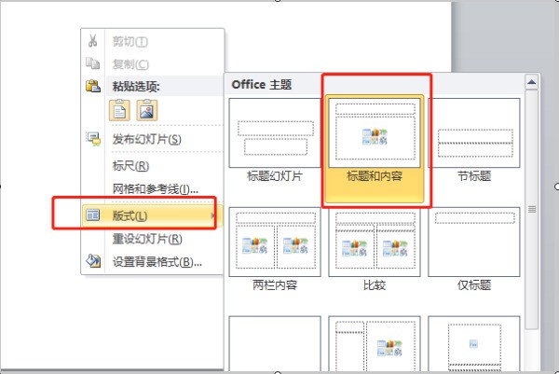Open 设置背景格式(B)... entry

coord(153,262)
